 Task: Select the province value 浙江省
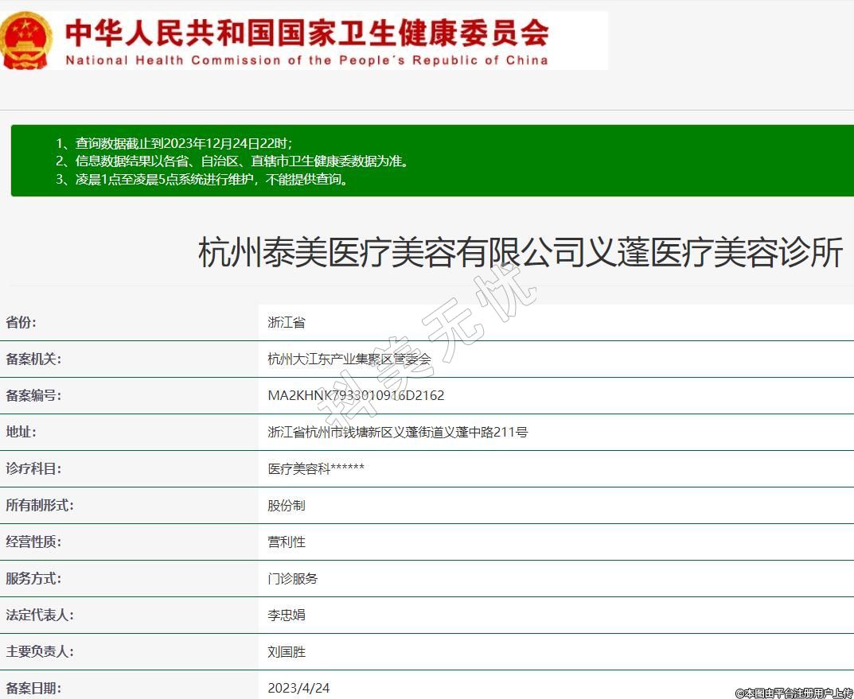tap(287, 323)
